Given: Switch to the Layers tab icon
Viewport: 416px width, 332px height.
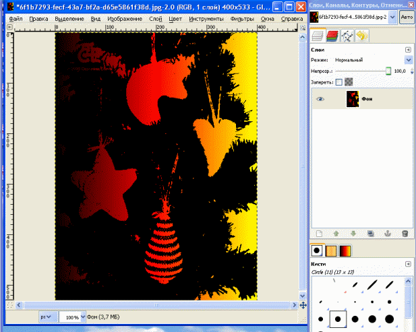Looking at the screenshot, I should 318,36.
